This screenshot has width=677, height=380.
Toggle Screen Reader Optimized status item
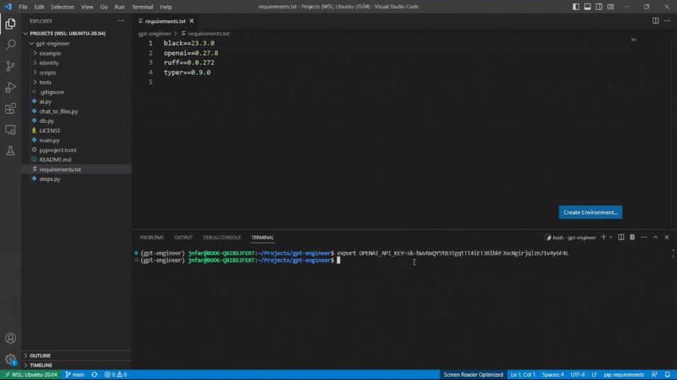coord(473,375)
